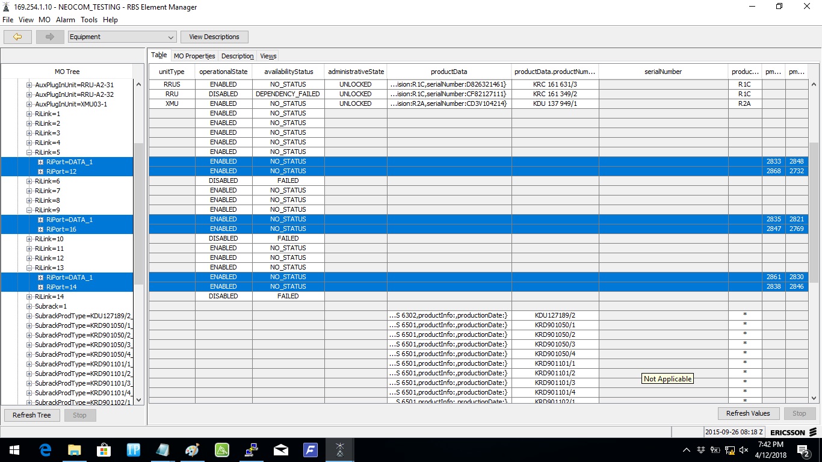The height and width of the screenshot is (462, 822).
Task: Click the KDU 137 949/1 product number cell
Action: 555,103
